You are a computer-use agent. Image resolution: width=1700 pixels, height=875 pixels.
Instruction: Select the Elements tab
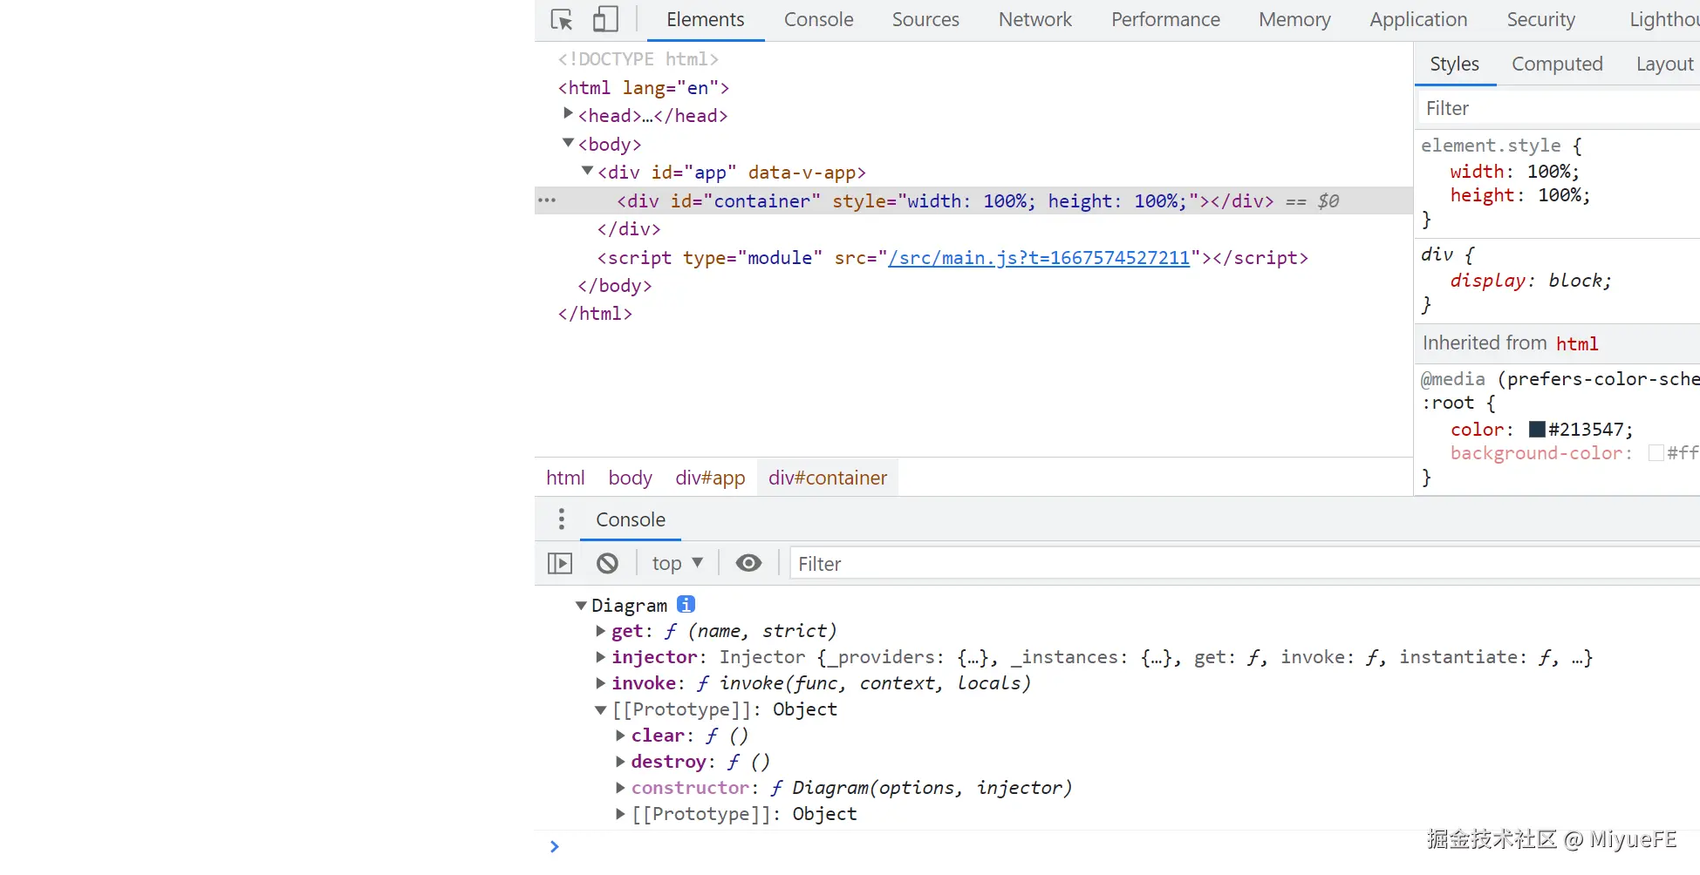point(706,19)
